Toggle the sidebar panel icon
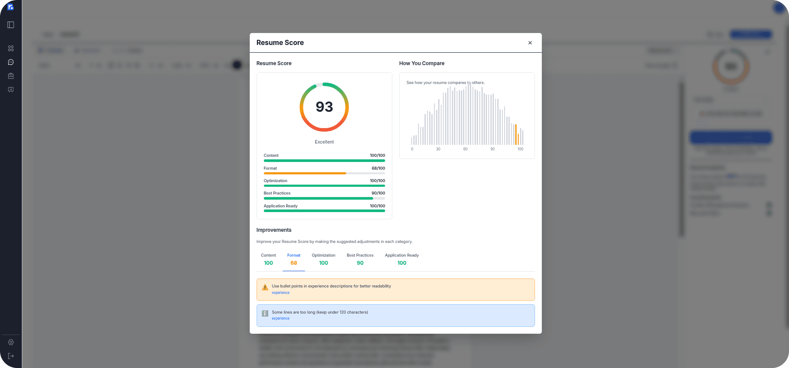This screenshot has width=789, height=368. click(x=11, y=25)
